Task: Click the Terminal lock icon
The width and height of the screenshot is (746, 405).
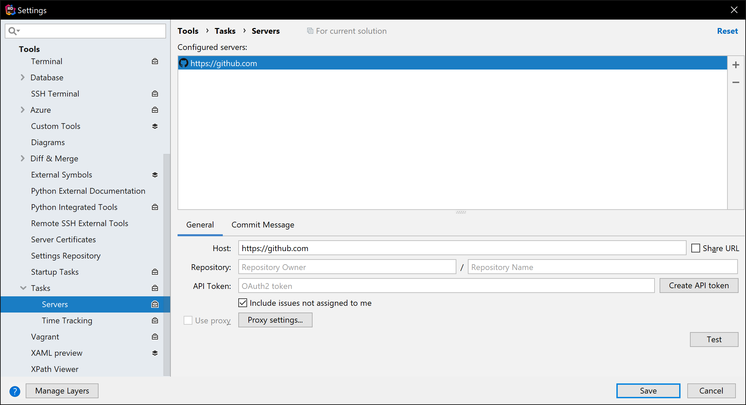Action: (x=155, y=61)
